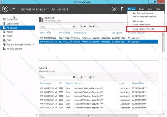The height and width of the screenshot is (117, 167).
Task: Open notifications via the flag icon
Action: pos(122,9)
